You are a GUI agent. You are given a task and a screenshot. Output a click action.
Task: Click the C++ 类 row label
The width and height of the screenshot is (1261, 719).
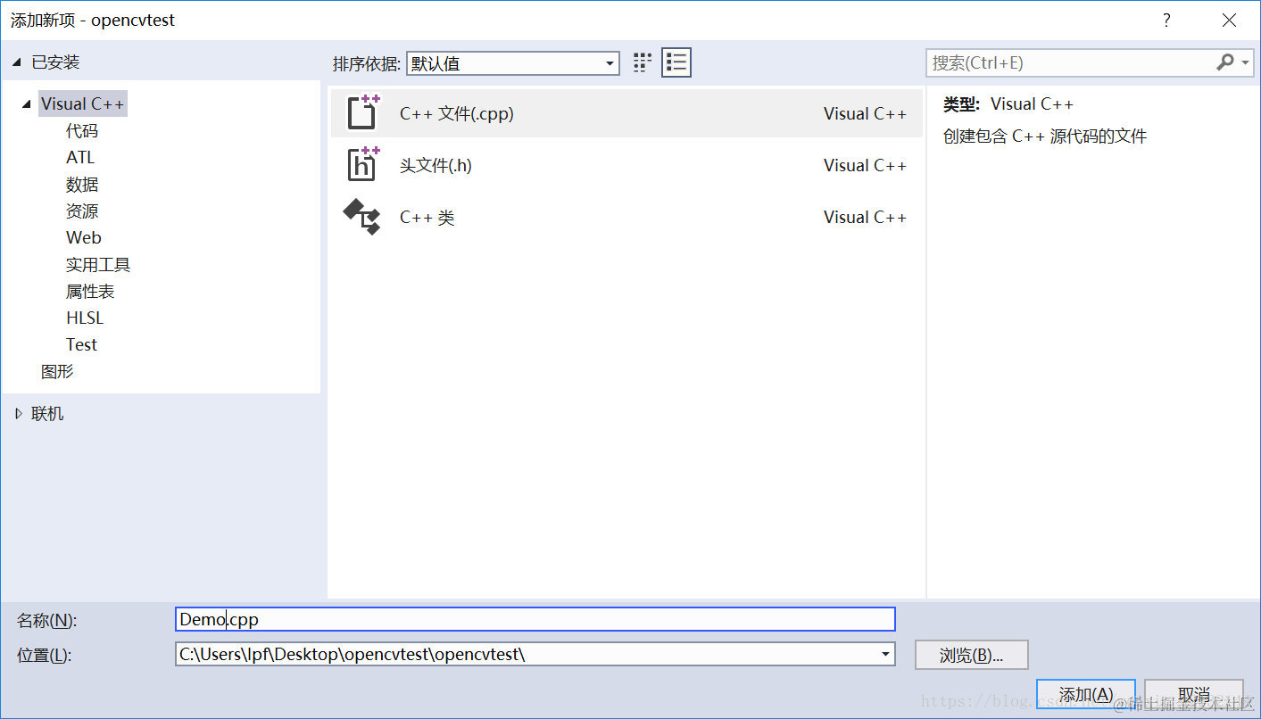click(427, 217)
